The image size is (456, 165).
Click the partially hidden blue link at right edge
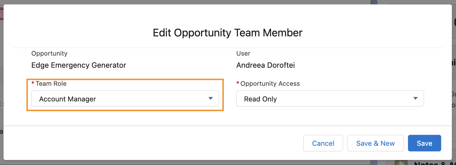(x=454, y=94)
